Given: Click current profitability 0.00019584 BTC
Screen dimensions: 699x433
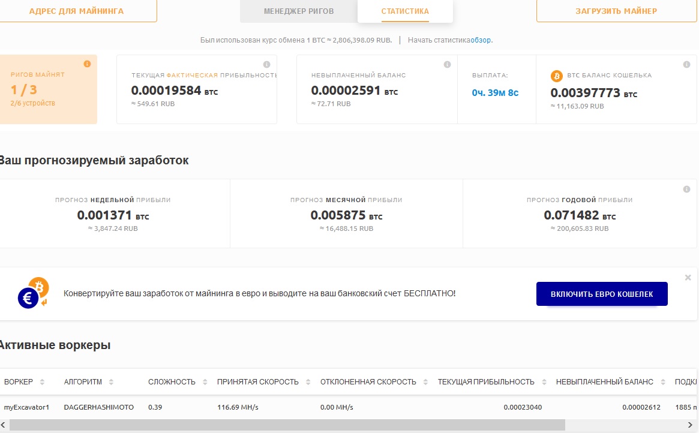Looking at the screenshot, I should click(x=175, y=91).
